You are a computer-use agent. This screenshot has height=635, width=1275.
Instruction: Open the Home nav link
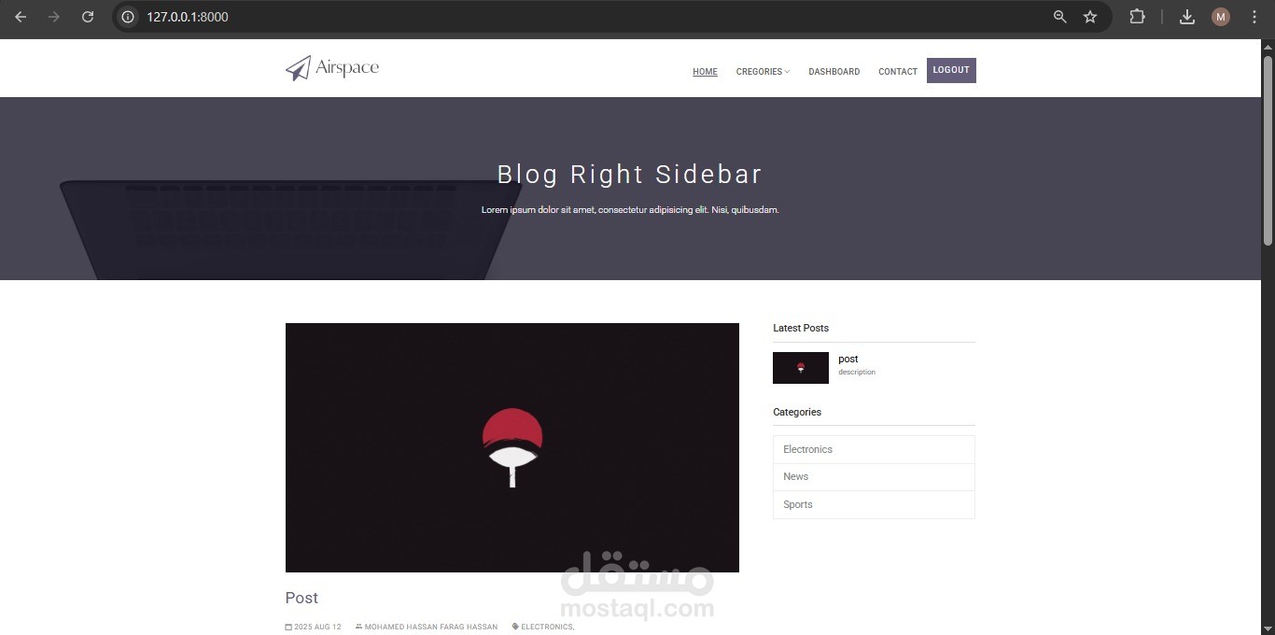coord(705,72)
